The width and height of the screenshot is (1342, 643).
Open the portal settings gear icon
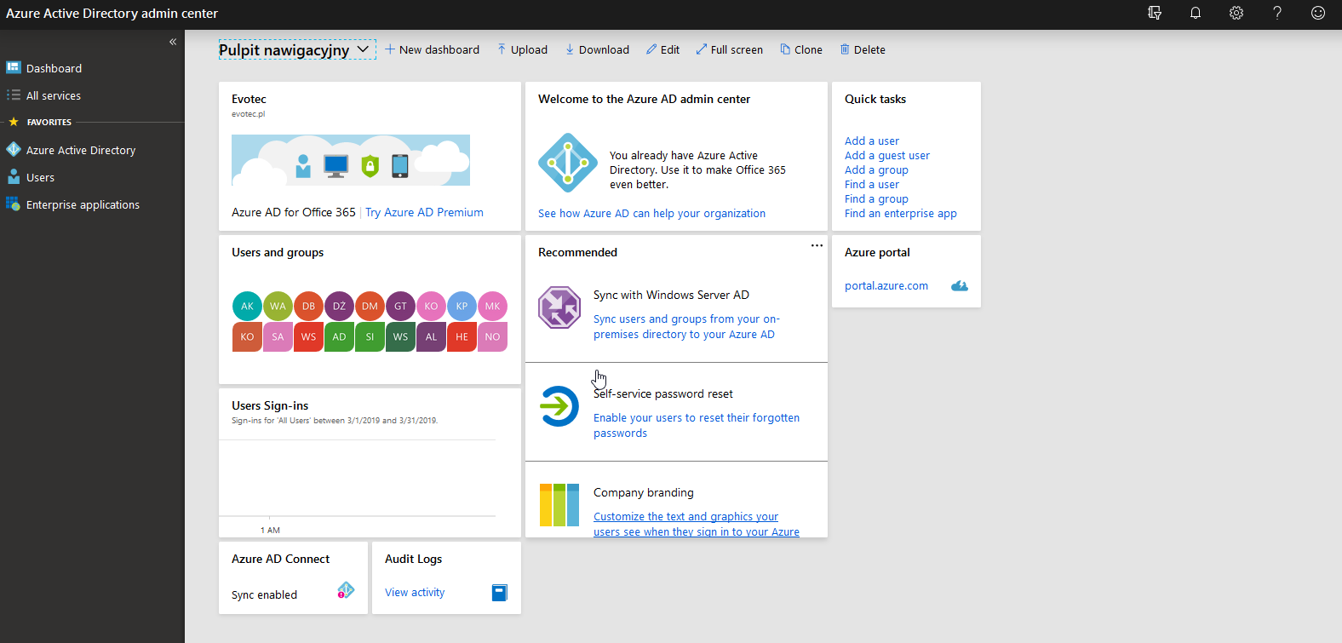pos(1236,13)
